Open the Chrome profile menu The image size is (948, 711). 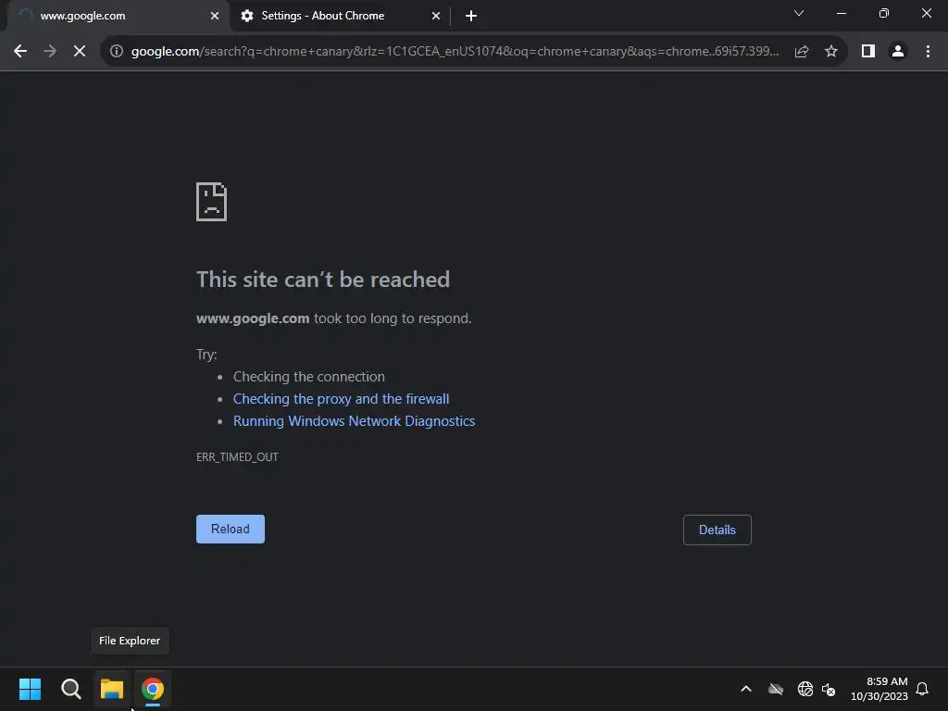tap(898, 52)
